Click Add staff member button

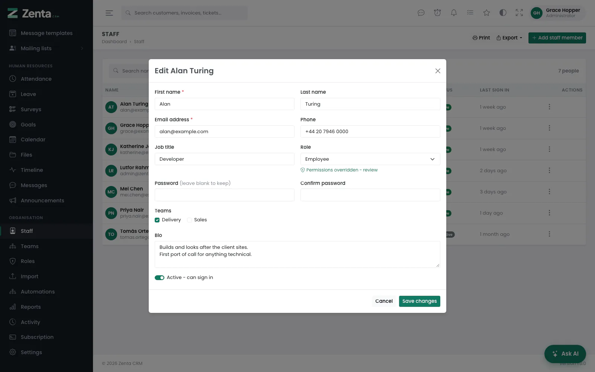tap(557, 38)
